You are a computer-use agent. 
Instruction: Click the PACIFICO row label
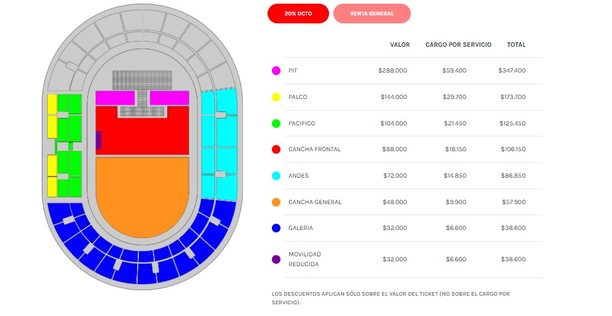[301, 124]
